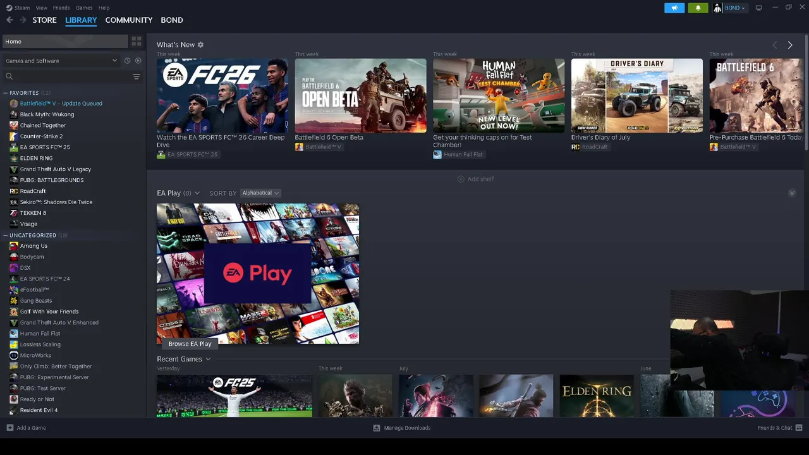Select TEKKEN 8 icon in favorites
Image resolution: width=809 pixels, height=455 pixels.
pyautogui.click(x=14, y=213)
